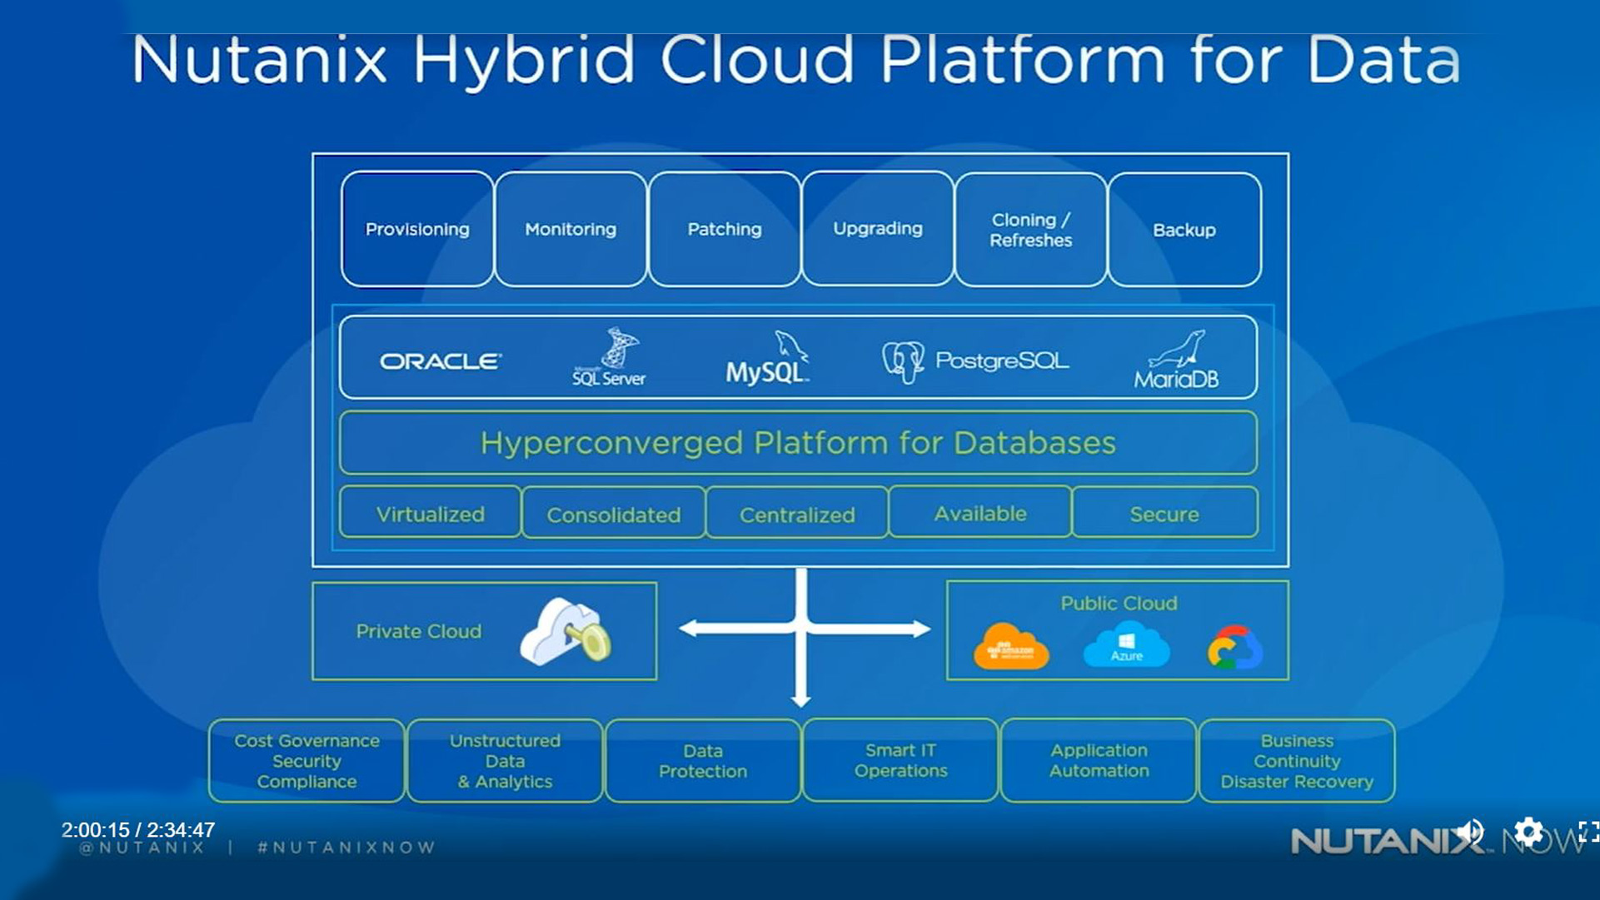Open the Provisioning box

(x=416, y=229)
